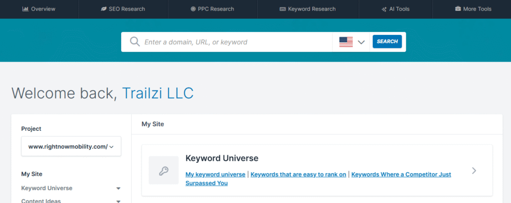511x203 pixels.
Task: Click the Keyword Research keyboard icon
Action: (282, 9)
